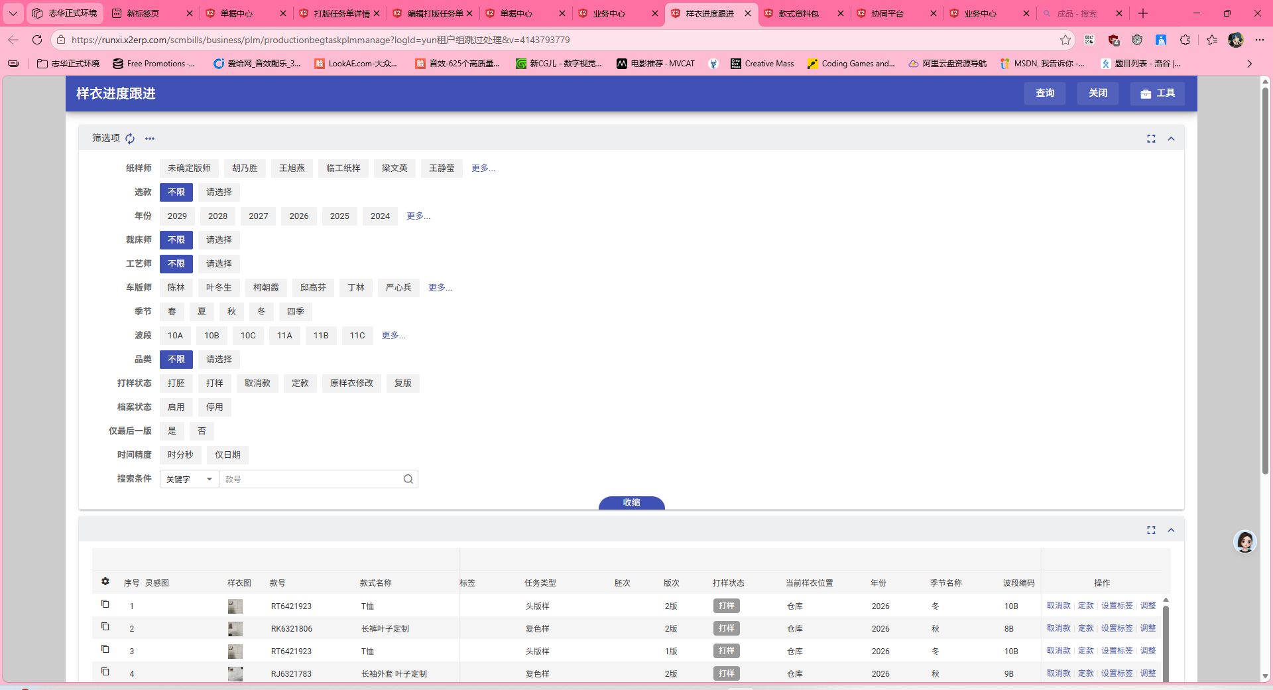Maximize the filter panel with fullscreen icon
This screenshot has height=690, width=1273.
point(1151,139)
